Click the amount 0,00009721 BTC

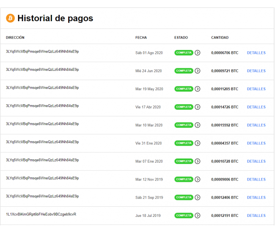[x=225, y=71]
